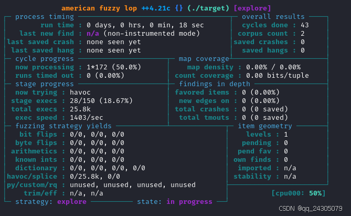Screen dimensions: 351x216
Task: Click the 'n/a (non-instrumented mode)' value
Action: [143, 34]
